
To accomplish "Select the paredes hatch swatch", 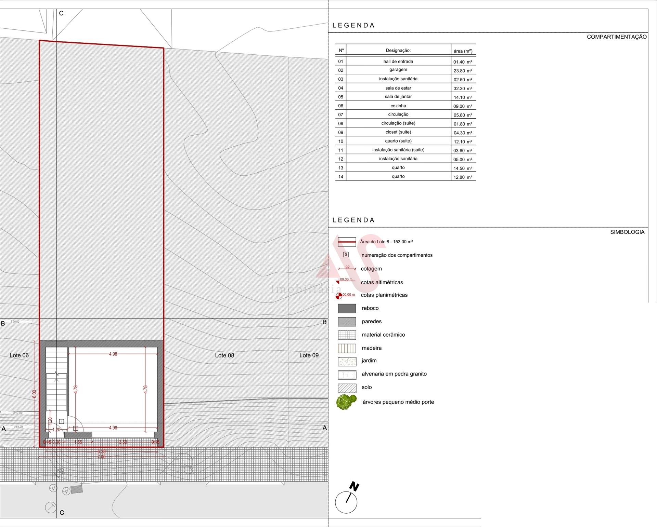I will pyautogui.click(x=347, y=322).
